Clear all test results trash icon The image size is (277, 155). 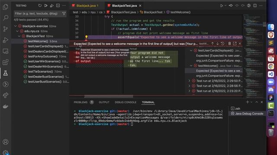tap(229, 43)
